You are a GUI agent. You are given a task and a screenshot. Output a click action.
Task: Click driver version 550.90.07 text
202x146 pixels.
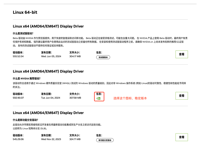(18, 98)
